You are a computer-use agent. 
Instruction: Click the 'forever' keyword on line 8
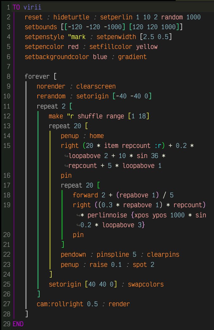37,76
